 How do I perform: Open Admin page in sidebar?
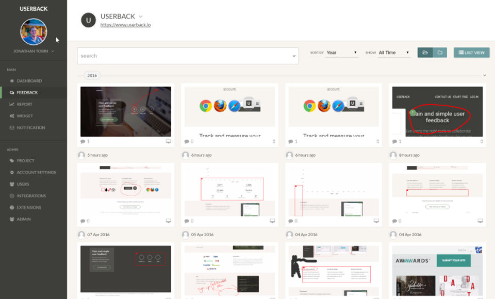tap(24, 219)
